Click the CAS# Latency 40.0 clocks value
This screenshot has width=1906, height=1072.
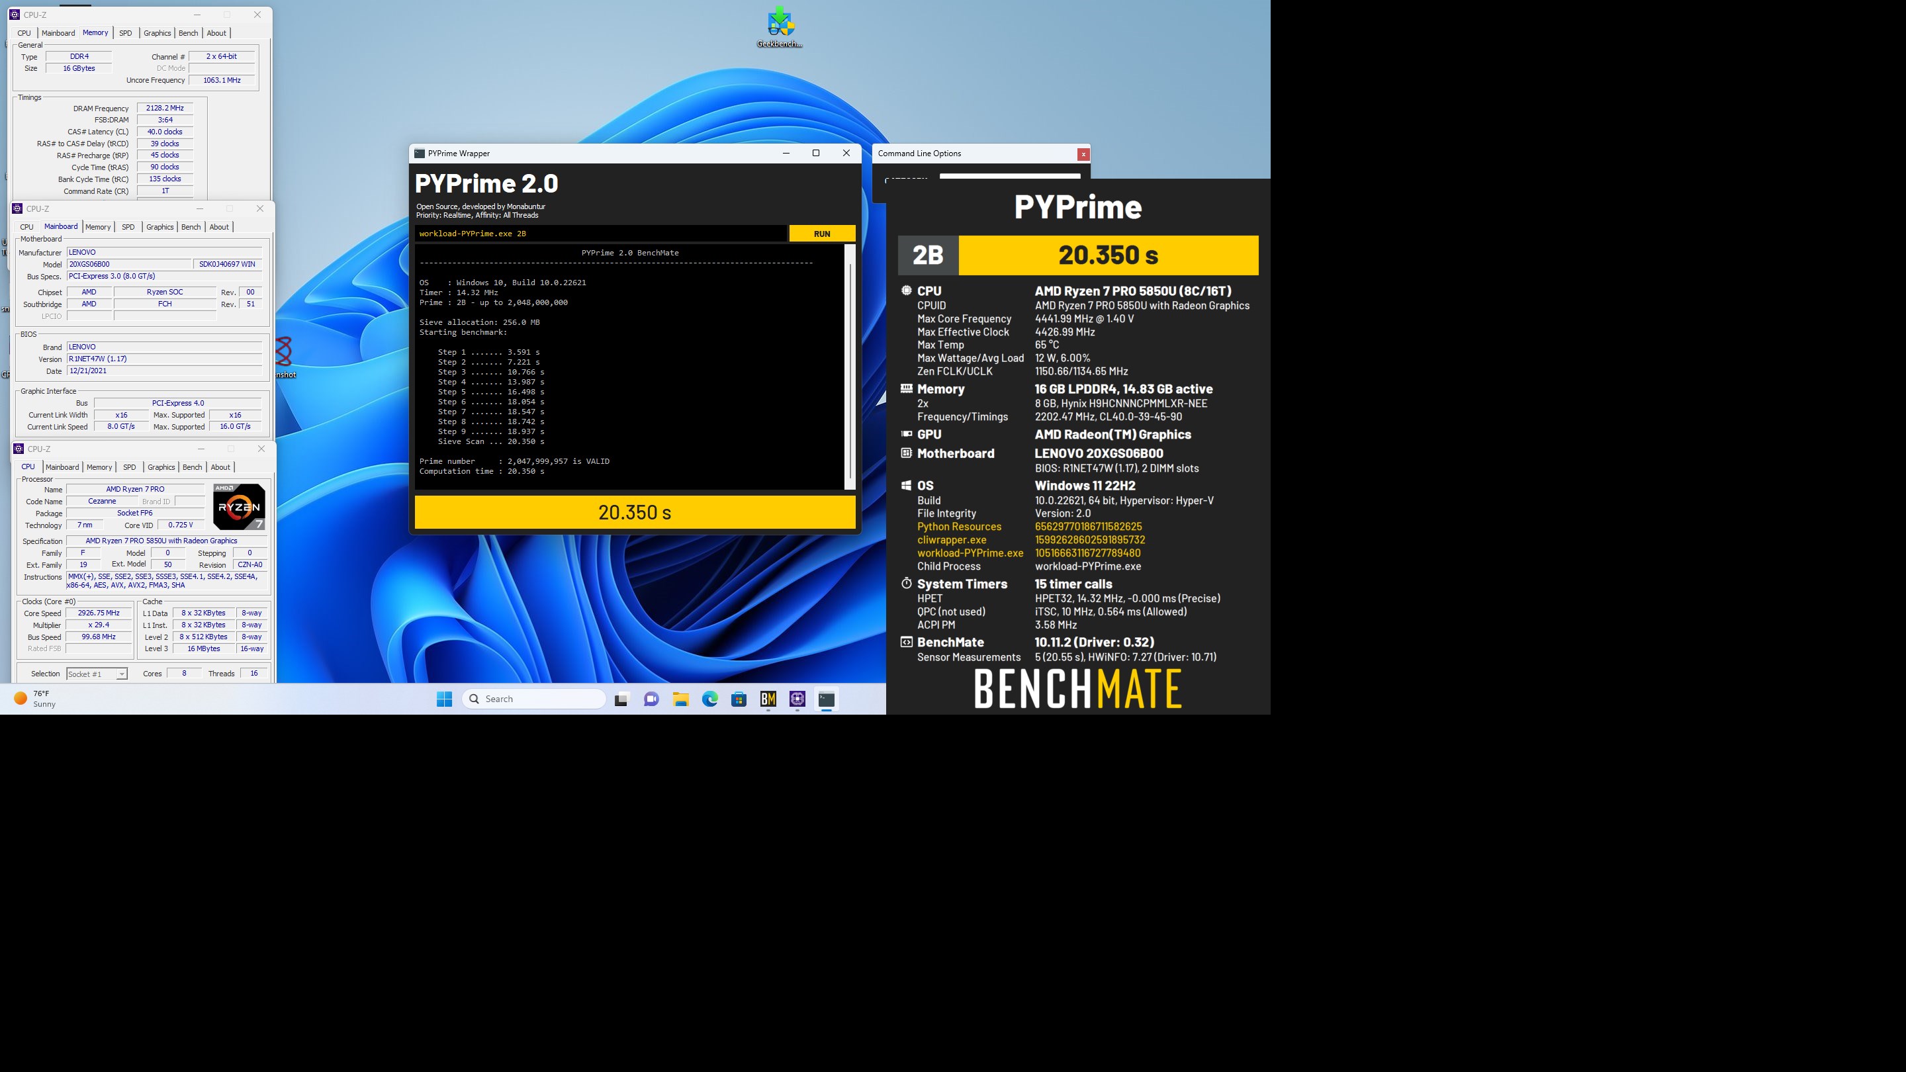pos(165,132)
